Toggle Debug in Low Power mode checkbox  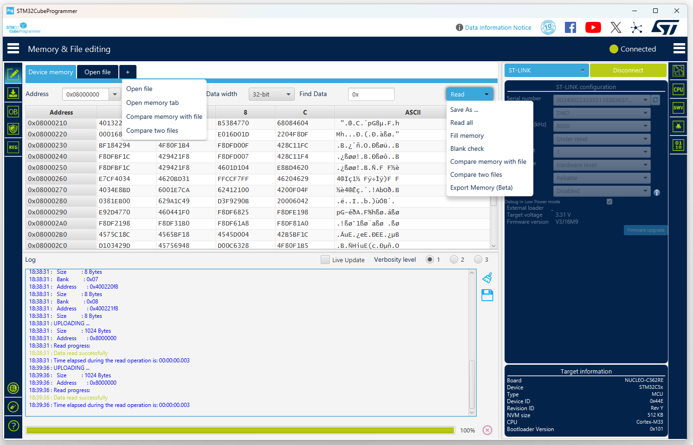(609, 202)
